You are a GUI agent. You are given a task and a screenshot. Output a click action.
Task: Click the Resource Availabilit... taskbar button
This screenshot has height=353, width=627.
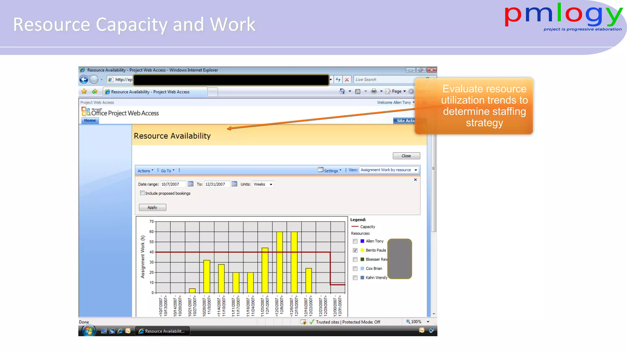tap(162, 331)
